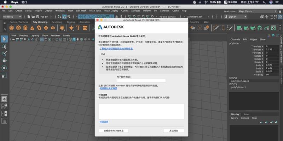Toggle the Modeling Toolkit icon top right
The image size is (283, 141).
coord(262,17)
